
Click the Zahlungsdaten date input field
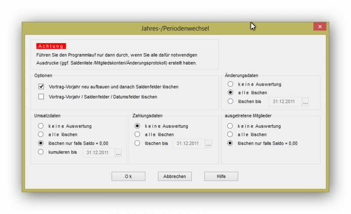(x=189, y=144)
